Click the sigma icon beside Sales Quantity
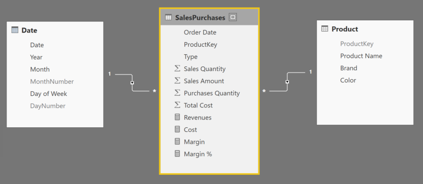The image size is (423, 184). (177, 68)
